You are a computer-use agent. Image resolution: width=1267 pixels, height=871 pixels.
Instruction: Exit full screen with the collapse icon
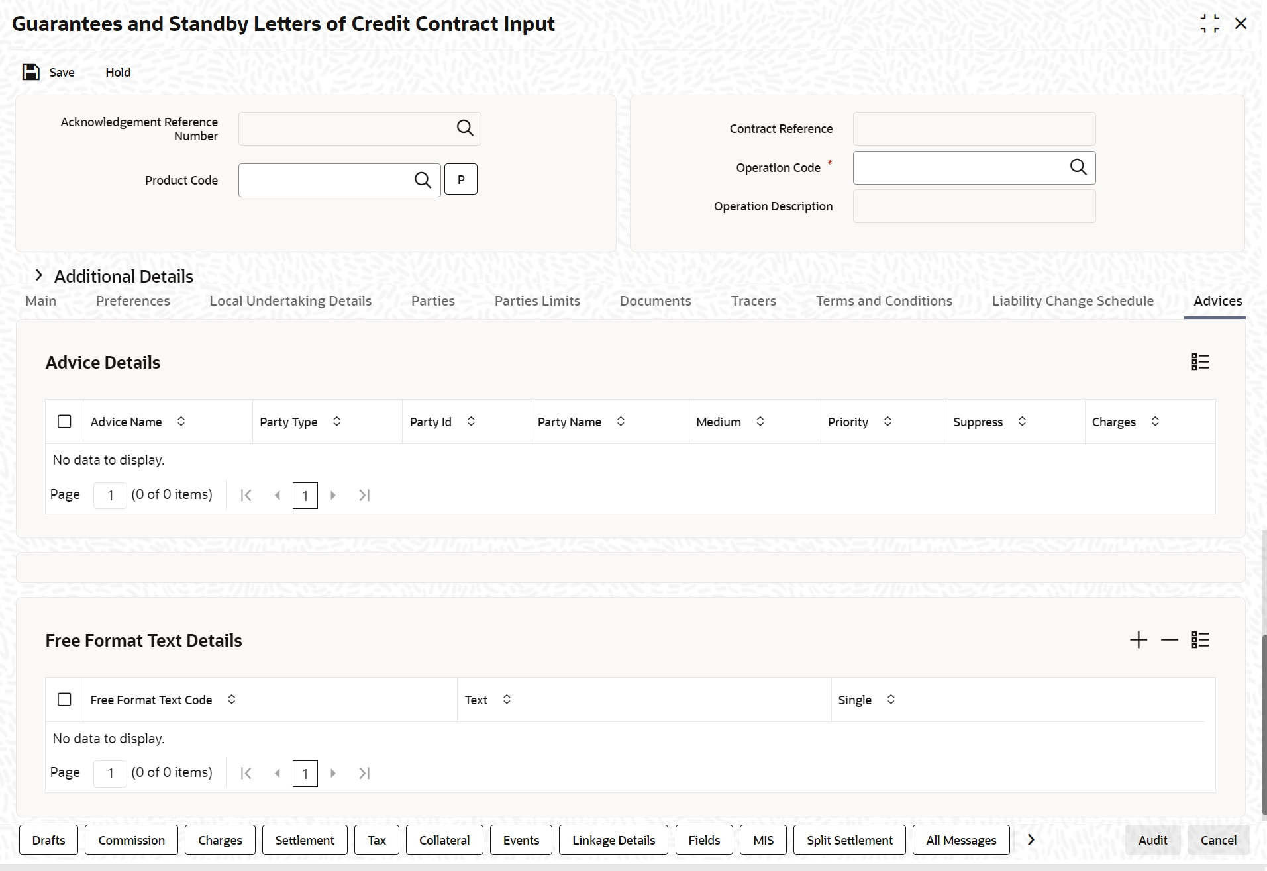[1209, 24]
